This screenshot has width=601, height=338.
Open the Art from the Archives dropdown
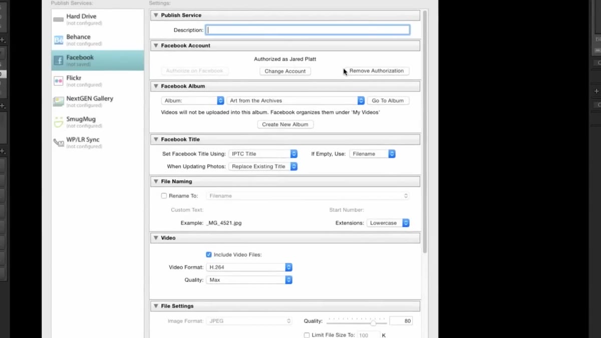(x=295, y=100)
